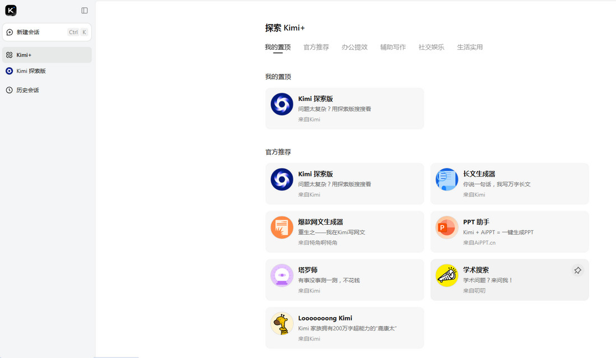Image resolution: width=616 pixels, height=358 pixels.
Task: Click description Kimi + AiPPT = 一键生成PPT
Action: pos(498,233)
